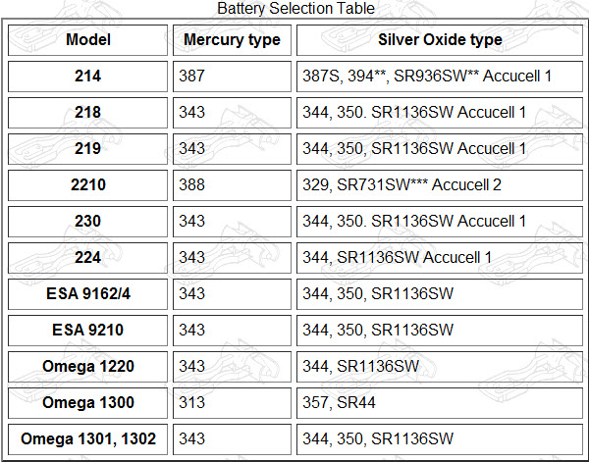Select "387S, 394**, SR936SW** Accucell 1" cell
This screenshot has height=462, width=589.
[440, 77]
